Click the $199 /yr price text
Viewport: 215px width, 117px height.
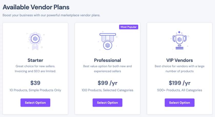pyautogui.click(x=180, y=83)
